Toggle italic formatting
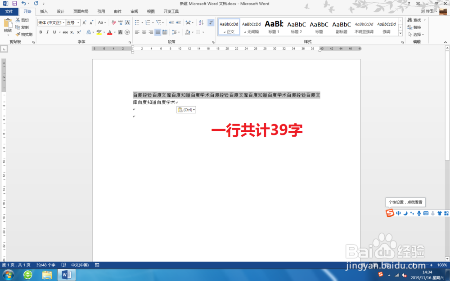Viewport: 450px width, 281px height. pos(47,32)
